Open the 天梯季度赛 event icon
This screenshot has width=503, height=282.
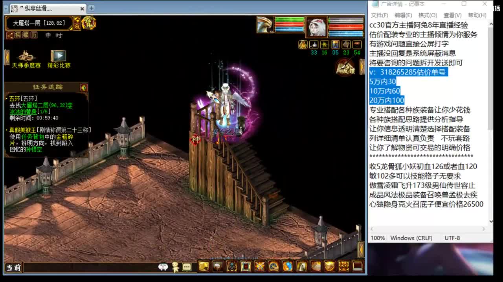(x=26, y=59)
